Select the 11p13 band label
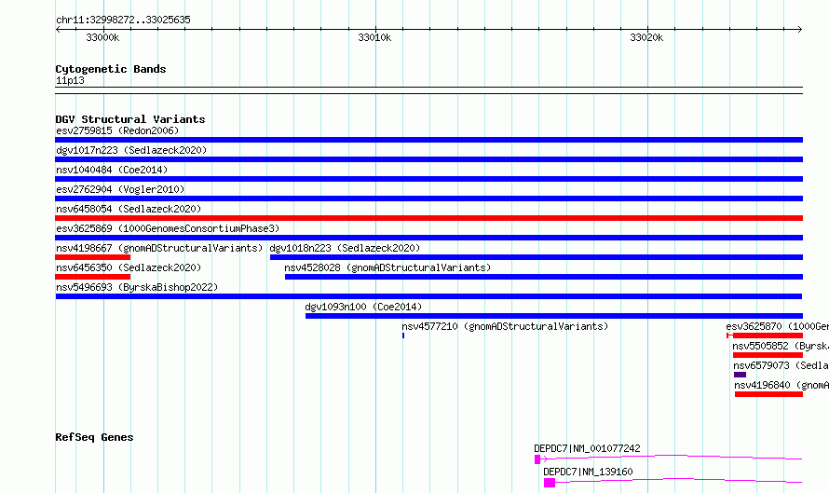 pos(70,80)
